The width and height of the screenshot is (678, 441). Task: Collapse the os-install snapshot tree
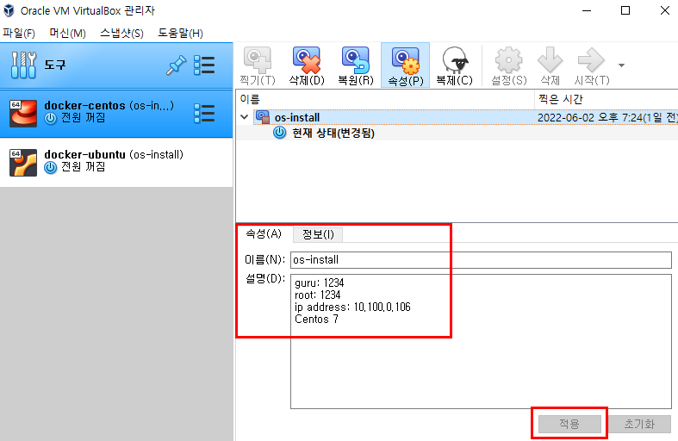(245, 117)
